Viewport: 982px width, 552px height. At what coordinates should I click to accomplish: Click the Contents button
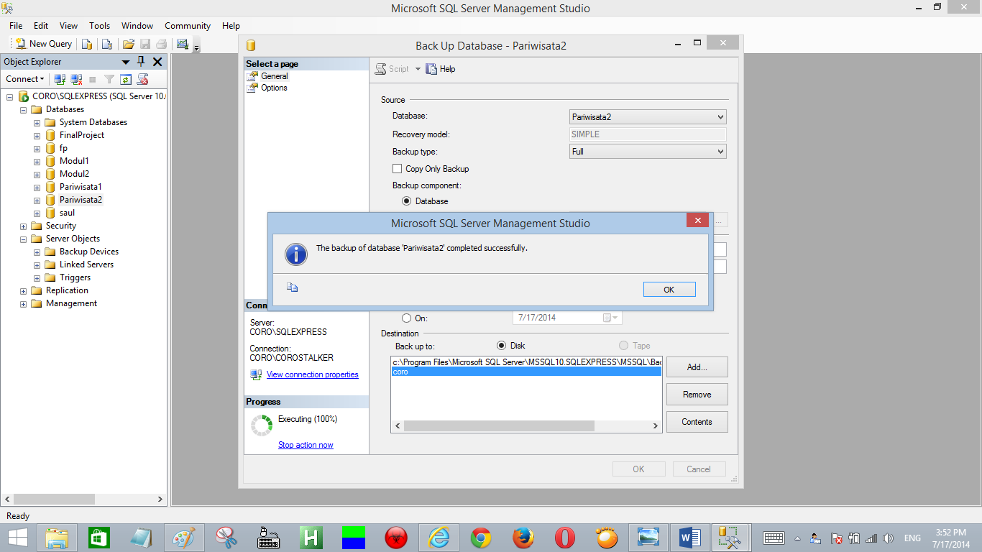point(697,421)
